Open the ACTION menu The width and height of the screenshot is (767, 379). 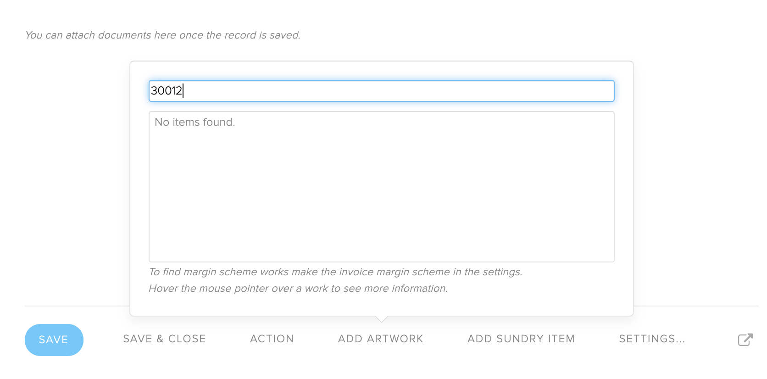[272, 339]
